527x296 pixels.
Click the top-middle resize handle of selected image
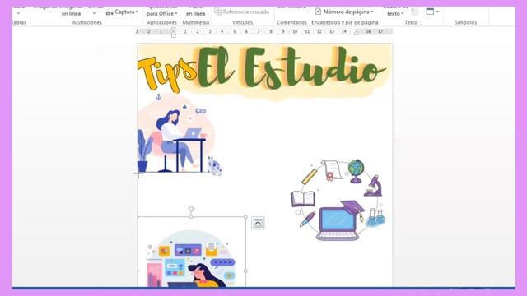coord(191,217)
